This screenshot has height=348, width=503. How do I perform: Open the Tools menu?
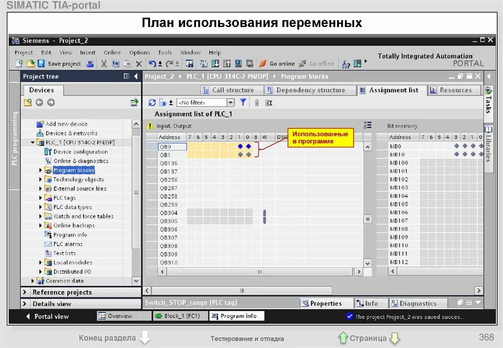(x=165, y=52)
